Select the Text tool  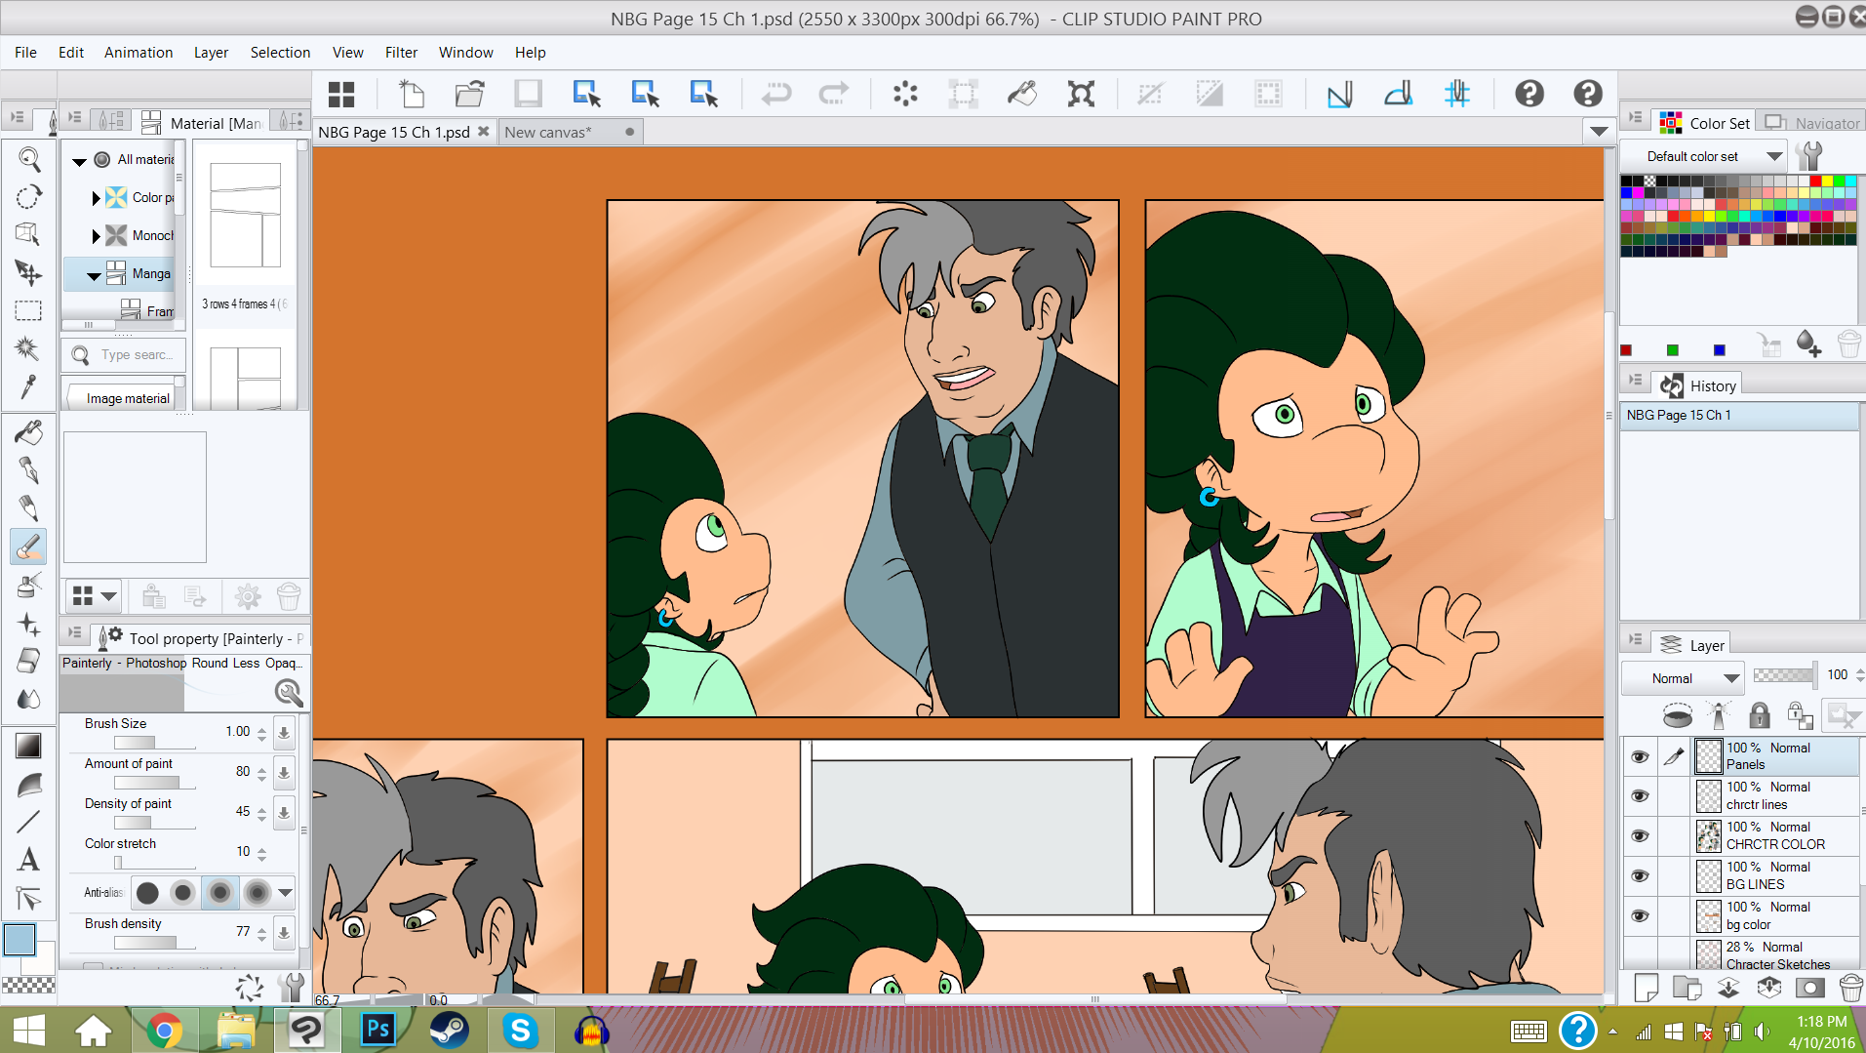28,860
